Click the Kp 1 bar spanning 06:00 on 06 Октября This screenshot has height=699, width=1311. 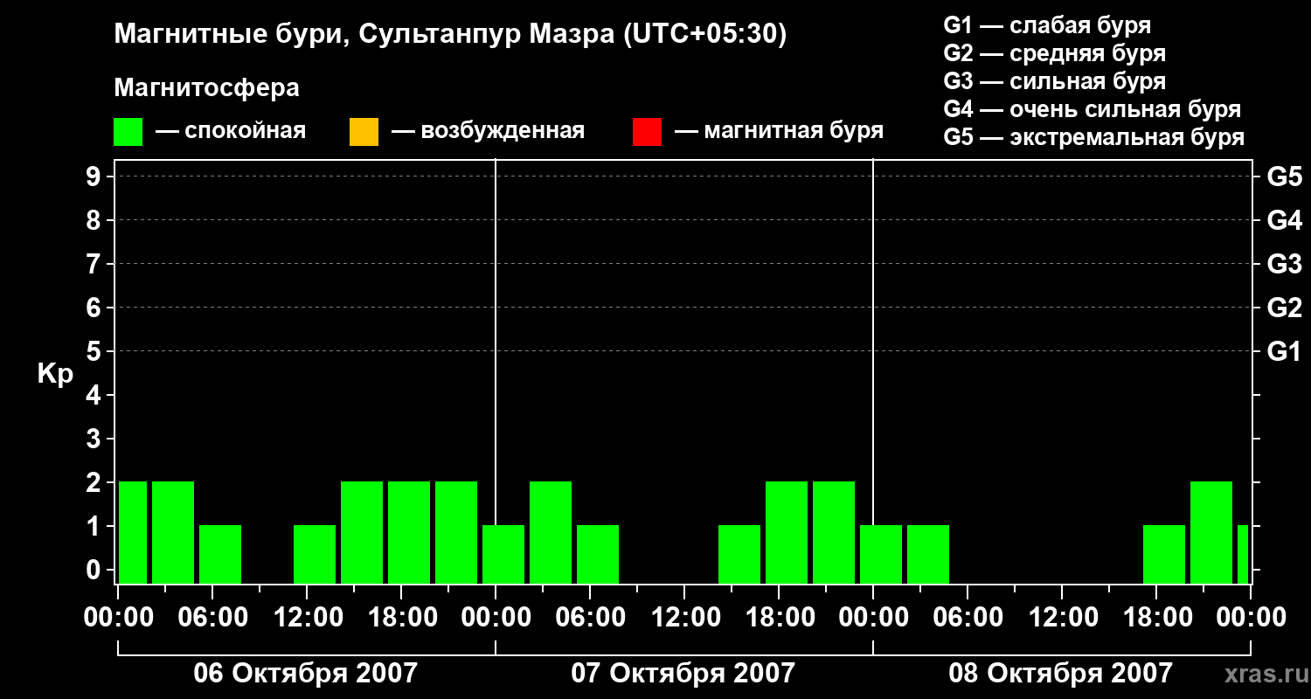[220, 554]
